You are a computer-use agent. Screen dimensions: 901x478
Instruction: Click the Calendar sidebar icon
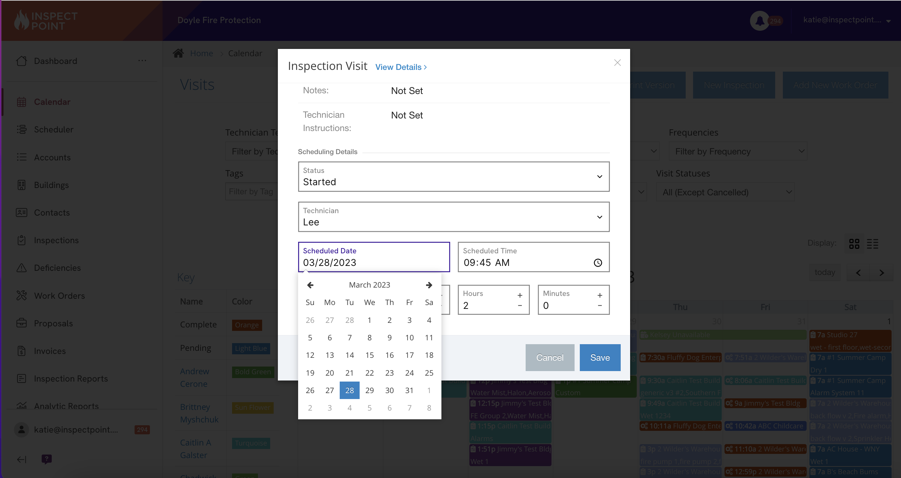21,101
